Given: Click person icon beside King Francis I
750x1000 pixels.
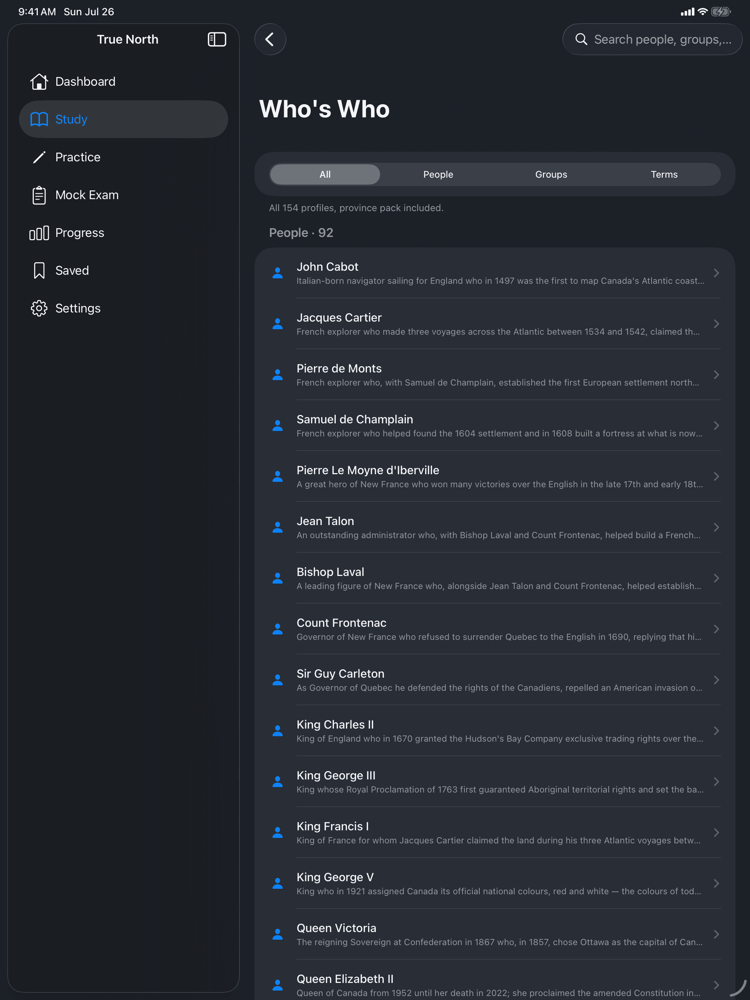Looking at the screenshot, I should point(278,832).
